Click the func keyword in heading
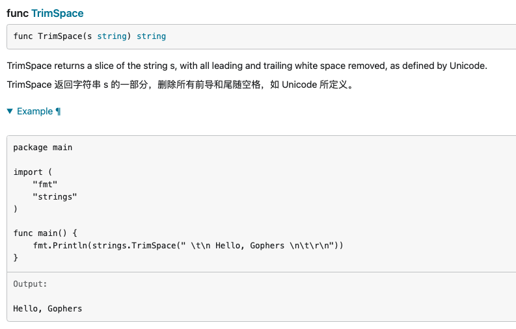This screenshot has height=329, width=516. click(x=18, y=13)
